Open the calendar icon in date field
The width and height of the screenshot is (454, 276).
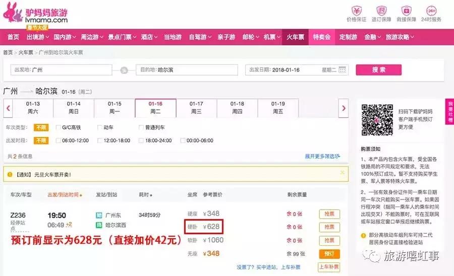342,70
